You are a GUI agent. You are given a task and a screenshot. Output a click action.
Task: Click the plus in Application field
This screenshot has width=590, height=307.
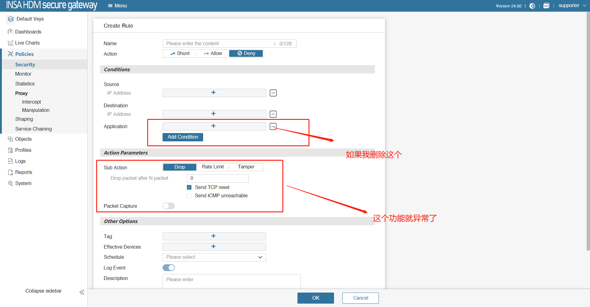(x=214, y=126)
